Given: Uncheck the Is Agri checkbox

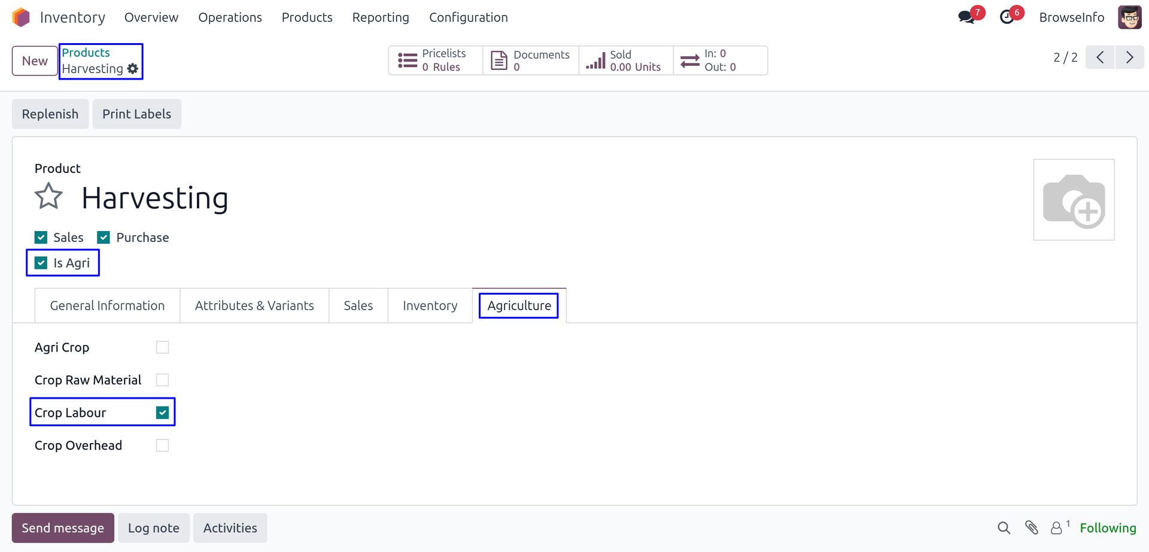Looking at the screenshot, I should click(41, 263).
